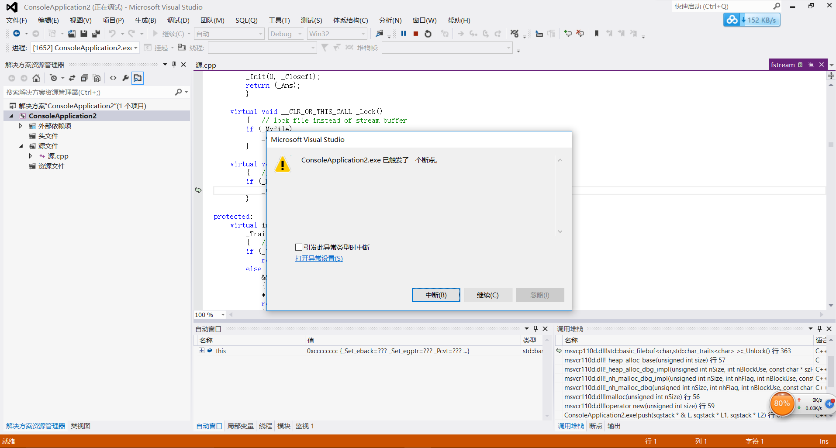Open the 调试(D) menu
The height and width of the screenshot is (448, 836).
178,21
